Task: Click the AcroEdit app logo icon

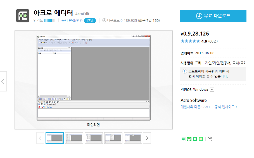Action: [x=23, y=16]
